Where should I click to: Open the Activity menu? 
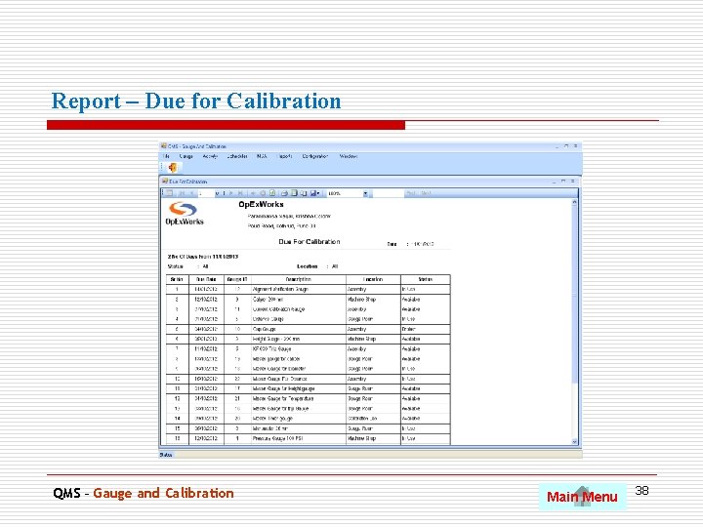coord(210,156)
